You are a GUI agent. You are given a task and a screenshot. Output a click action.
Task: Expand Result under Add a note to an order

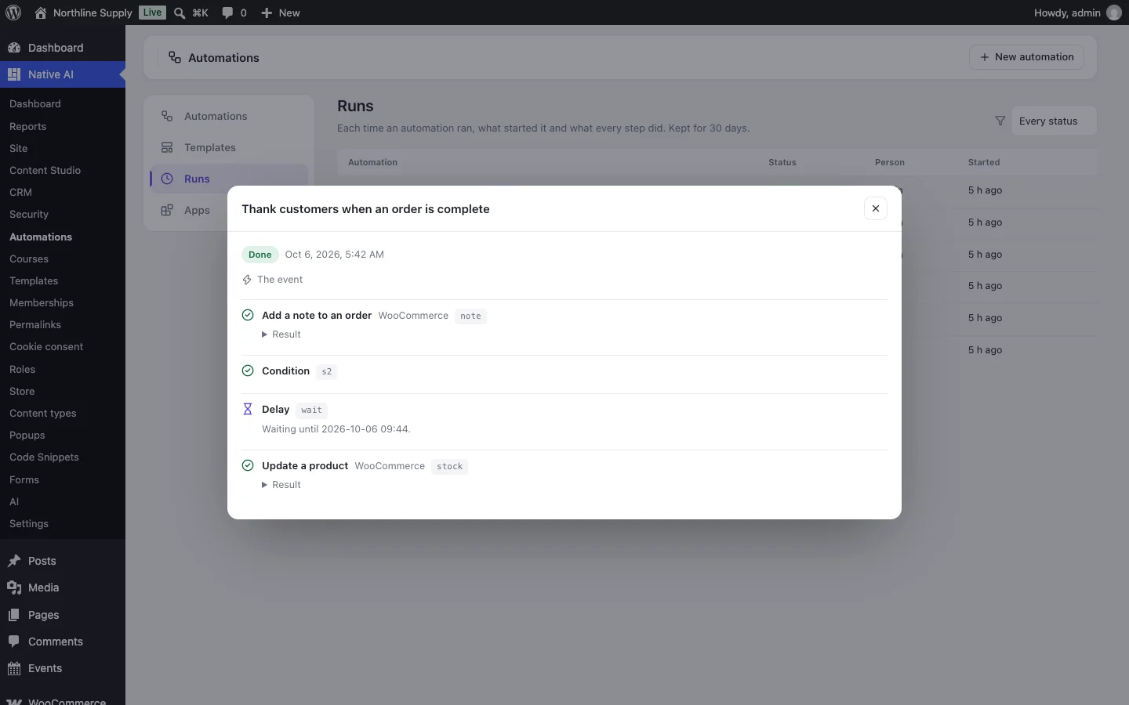click(x=281, y=334)
